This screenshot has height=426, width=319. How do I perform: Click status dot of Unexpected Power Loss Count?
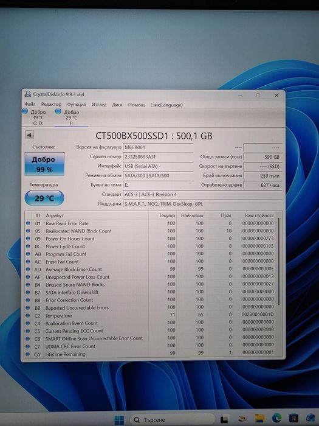[x=28, y=277]
